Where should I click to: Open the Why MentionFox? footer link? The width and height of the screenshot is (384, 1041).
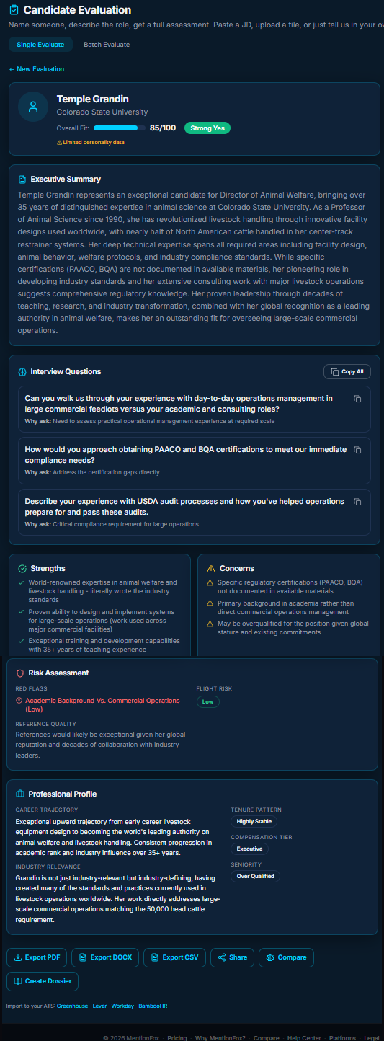[x=220, y=1038]
